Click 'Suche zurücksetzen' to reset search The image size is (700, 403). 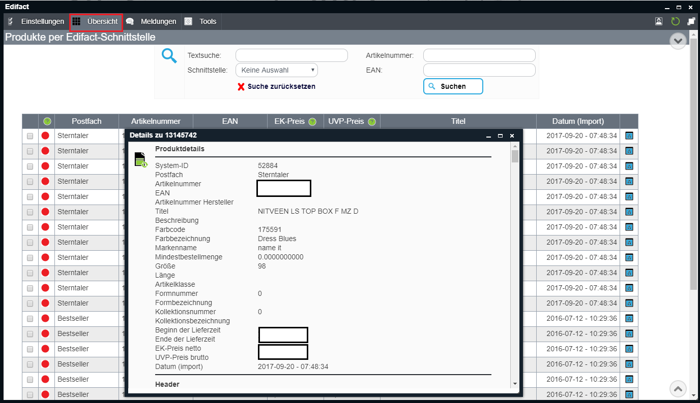pyautogui.click(x=276, y=86)
